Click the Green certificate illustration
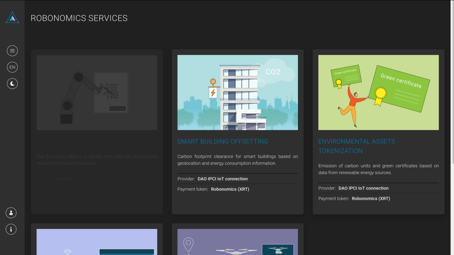 coord(379,93)
